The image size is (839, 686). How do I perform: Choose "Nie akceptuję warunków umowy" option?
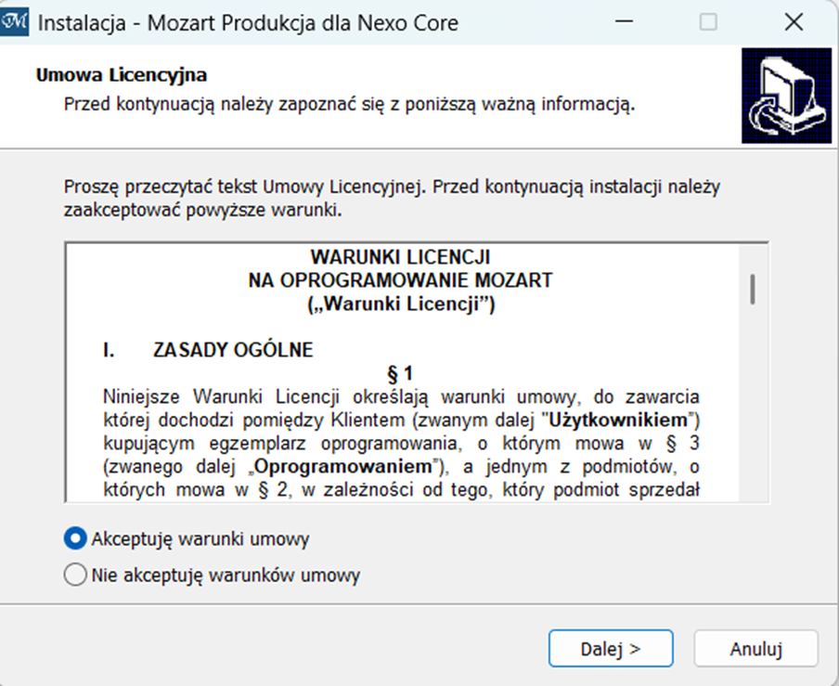pos(76,576)
